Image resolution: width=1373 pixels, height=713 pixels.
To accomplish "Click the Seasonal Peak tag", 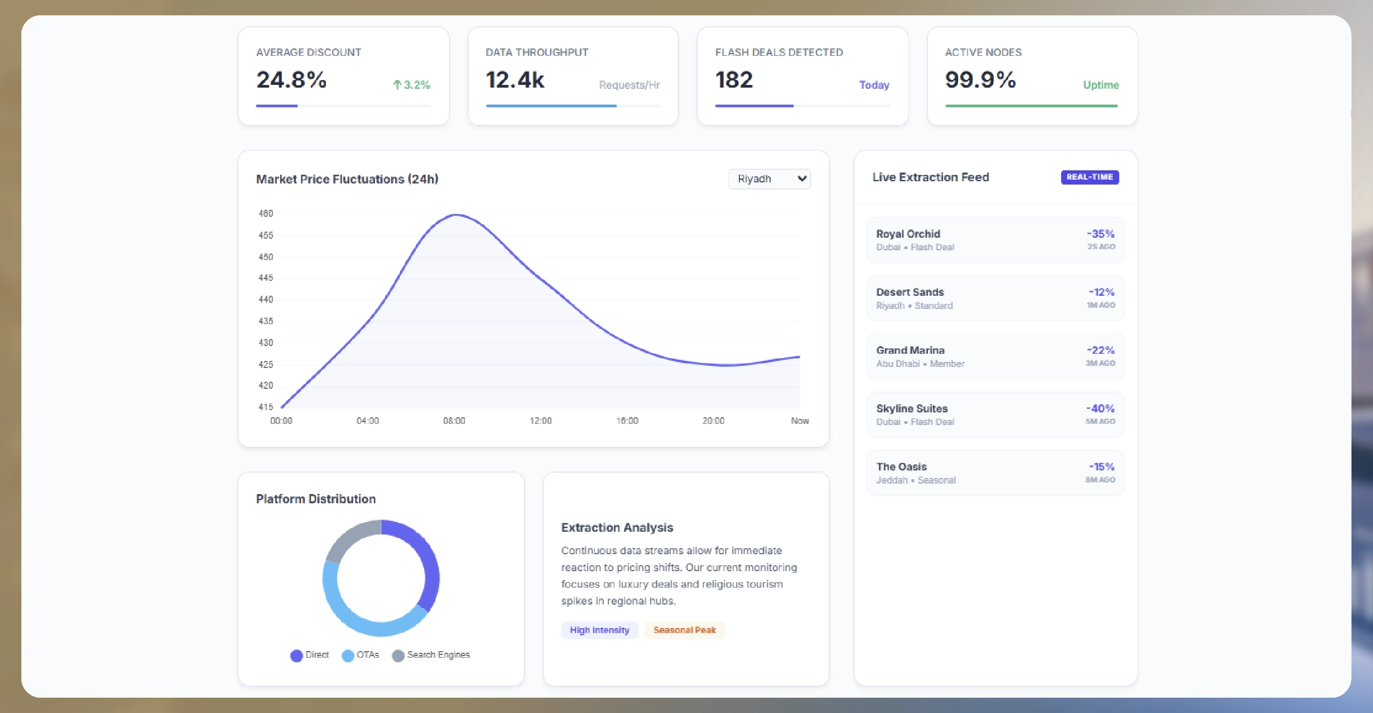I will pos(684,630).
